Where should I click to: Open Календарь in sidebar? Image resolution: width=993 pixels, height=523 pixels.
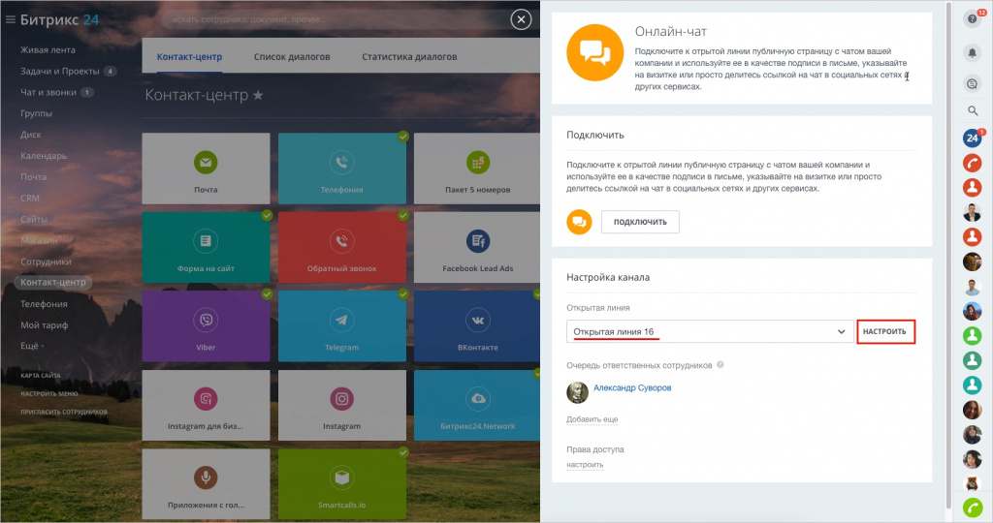tap(43, 156)
